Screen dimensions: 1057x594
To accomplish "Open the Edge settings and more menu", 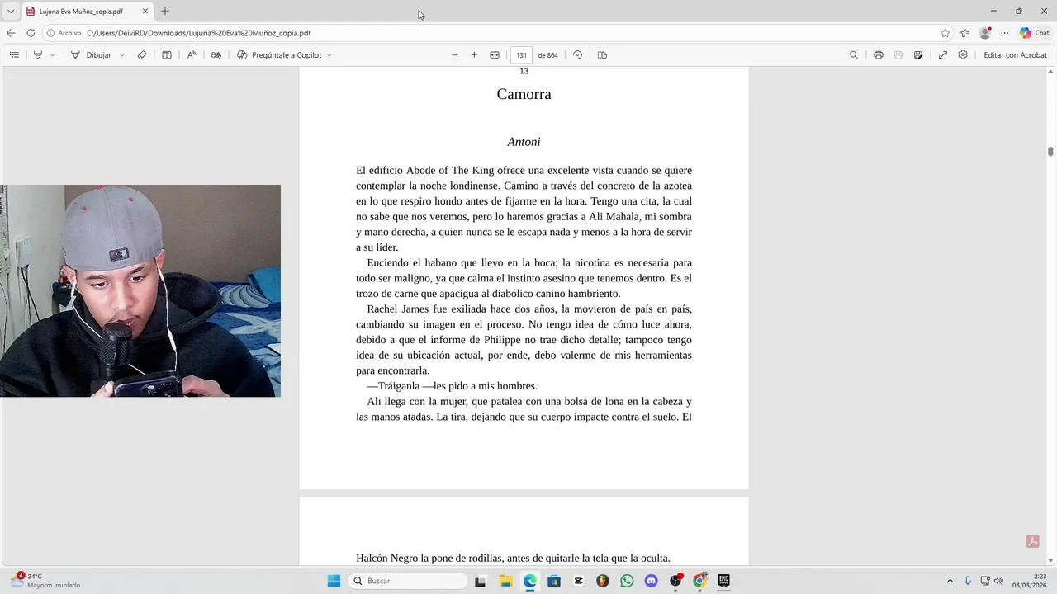I will pyautogui.click(x=1005, y=33).
